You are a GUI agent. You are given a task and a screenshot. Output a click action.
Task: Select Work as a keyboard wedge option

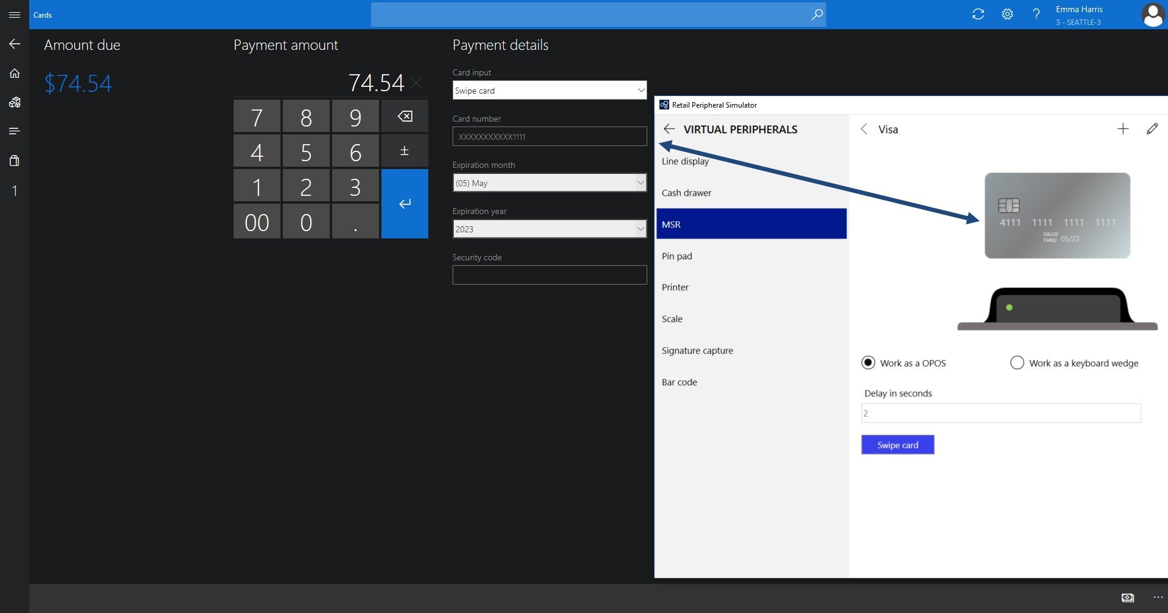[1017, 362]
